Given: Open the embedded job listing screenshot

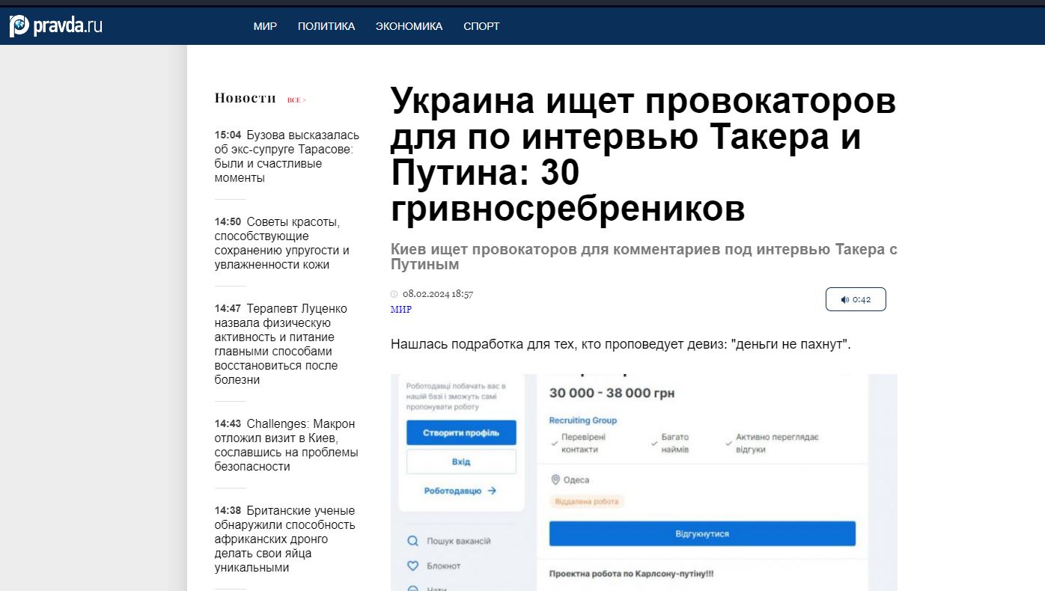Looking at the screenshot, I should click(644, 483).
